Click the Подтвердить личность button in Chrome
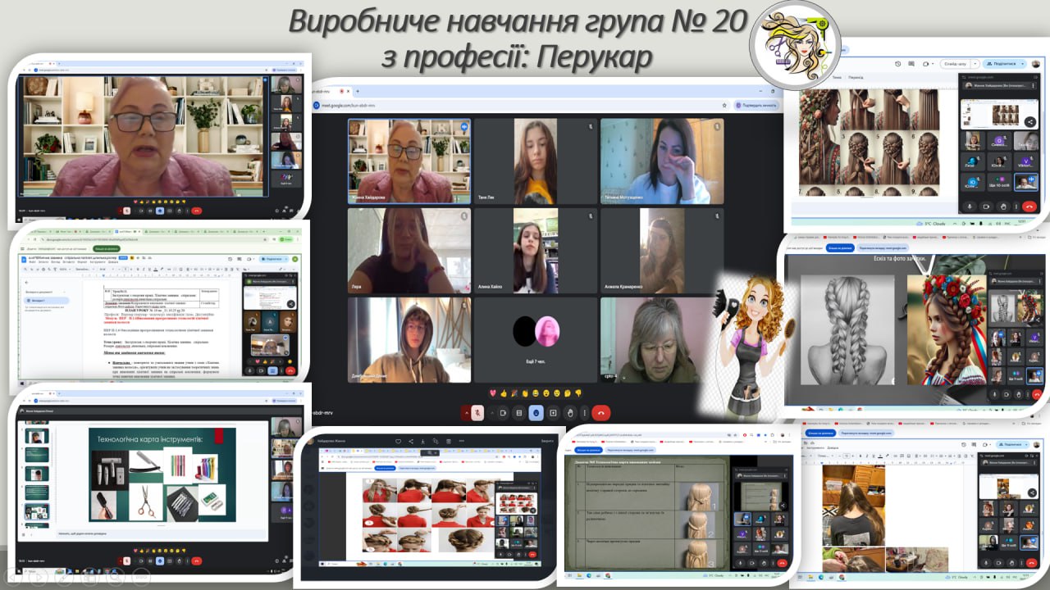This screenshot has height=590, width=1050. click(760, 105)
